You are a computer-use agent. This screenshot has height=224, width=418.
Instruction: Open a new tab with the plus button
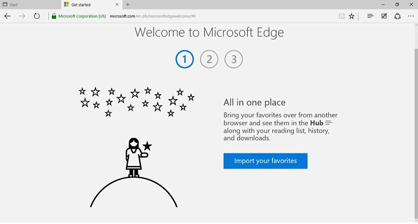click(128, 5)
